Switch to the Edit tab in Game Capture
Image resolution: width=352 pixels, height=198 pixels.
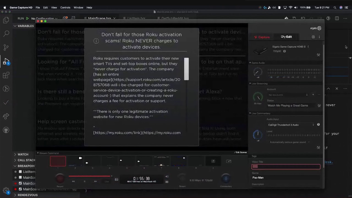coord(286,37)
